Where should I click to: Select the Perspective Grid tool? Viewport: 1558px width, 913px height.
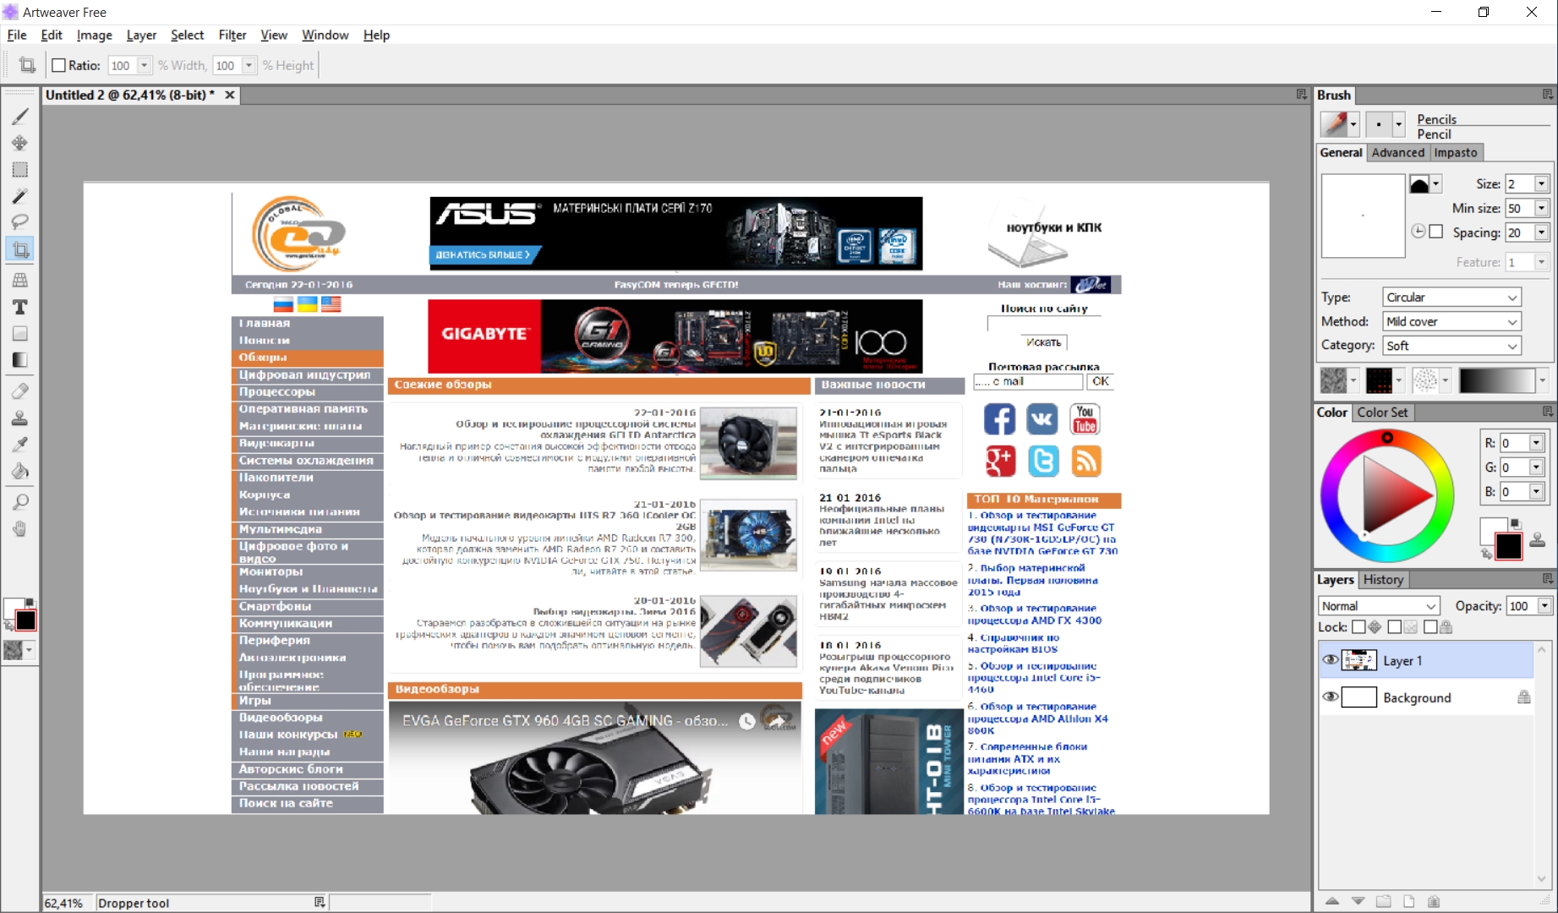pos(19,280)
